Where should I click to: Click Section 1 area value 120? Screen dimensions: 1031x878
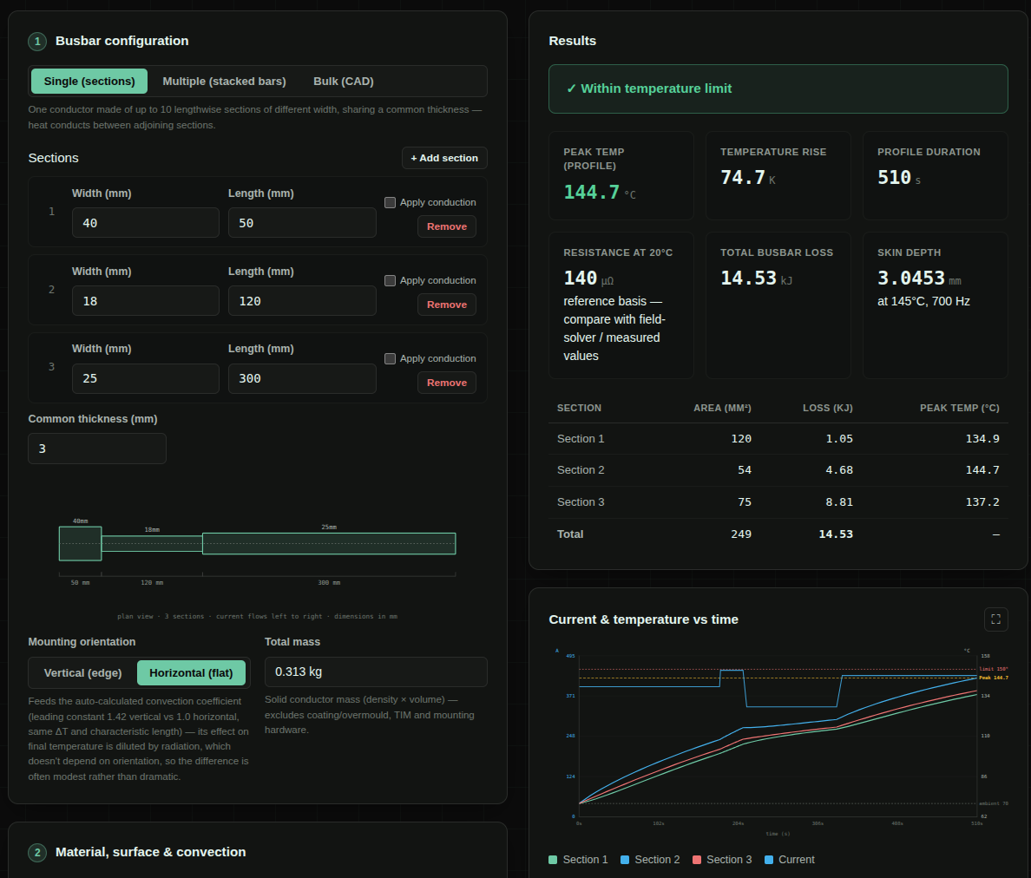741,439
